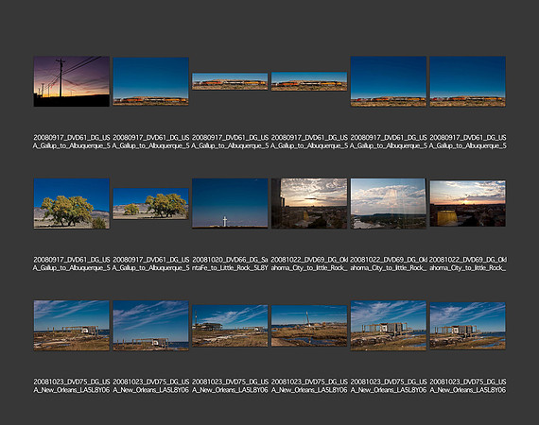This screenshot has width=539, height=425.
Task: Open the New Orleans thumbnail below the single tree
Action: click(72, 326)
